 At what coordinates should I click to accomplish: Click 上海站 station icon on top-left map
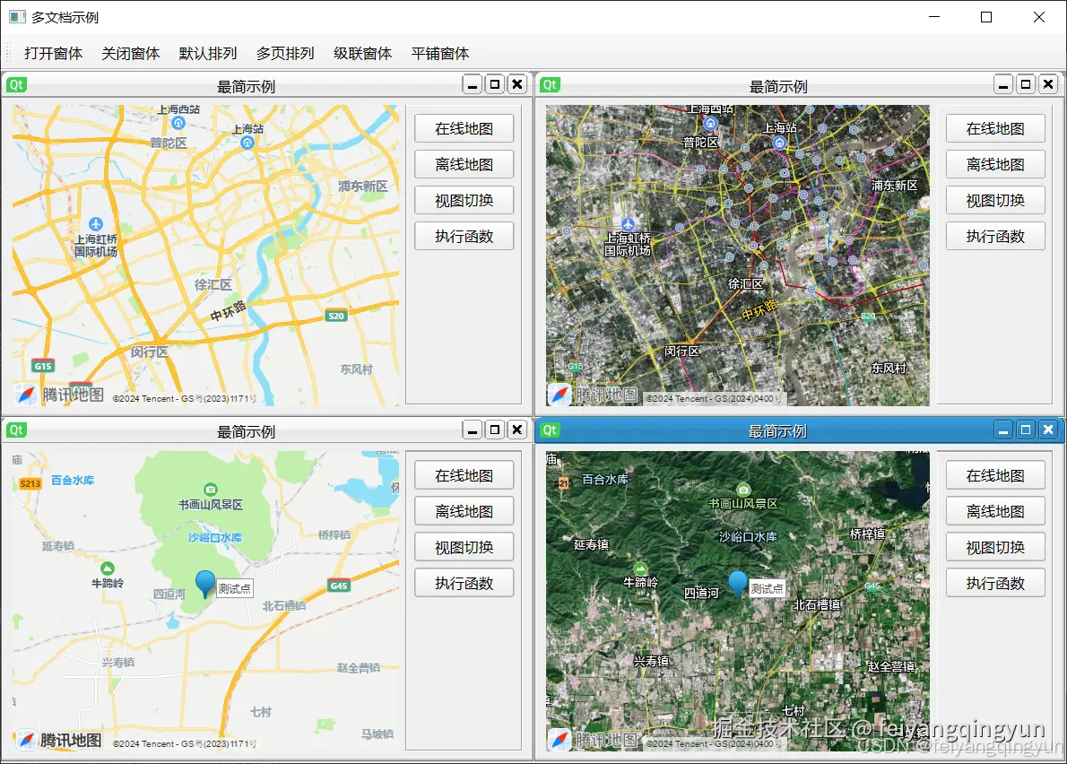click(247, 143)
